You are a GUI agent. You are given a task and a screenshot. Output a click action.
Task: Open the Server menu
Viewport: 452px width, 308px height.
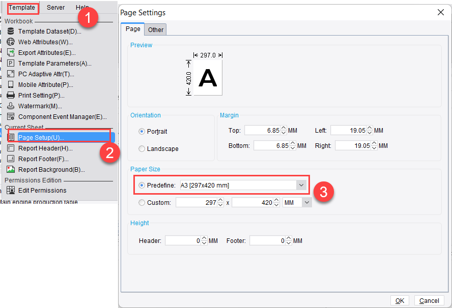click(55, 7)
